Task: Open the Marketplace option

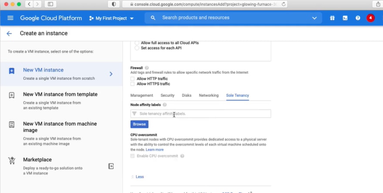Action: [61, 166]
